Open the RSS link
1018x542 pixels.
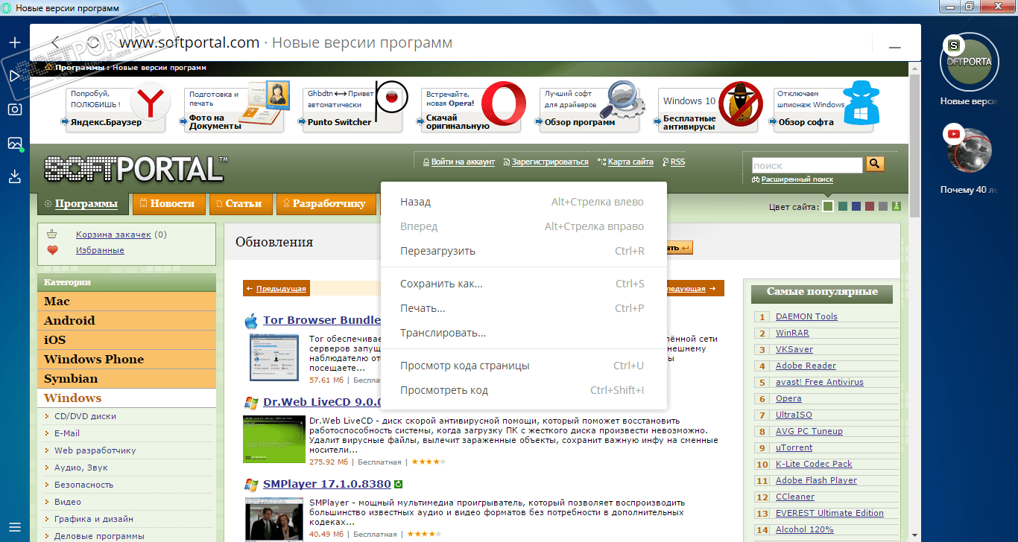tap(677, 162)
